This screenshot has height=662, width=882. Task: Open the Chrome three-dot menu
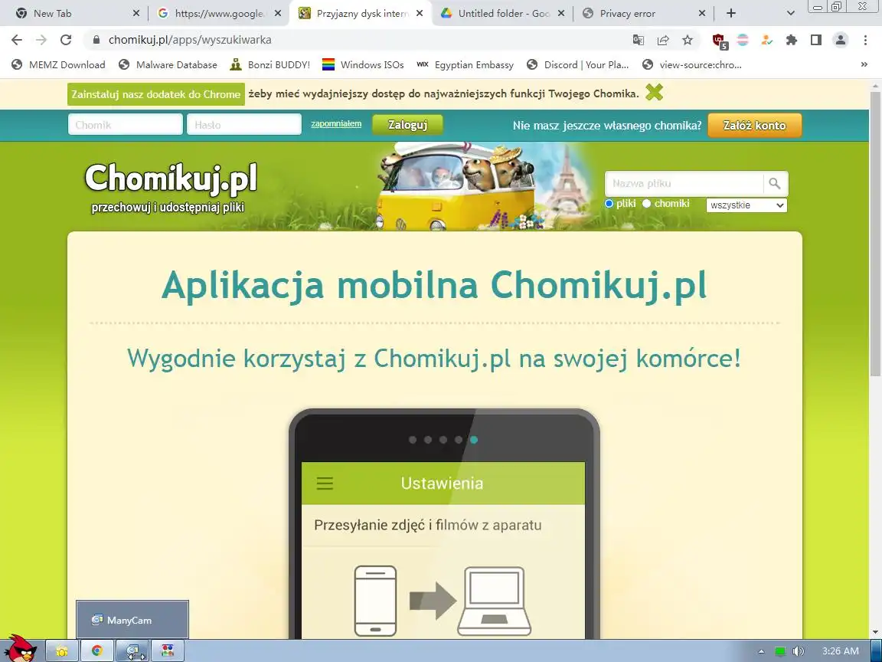(x=865, y=40)
